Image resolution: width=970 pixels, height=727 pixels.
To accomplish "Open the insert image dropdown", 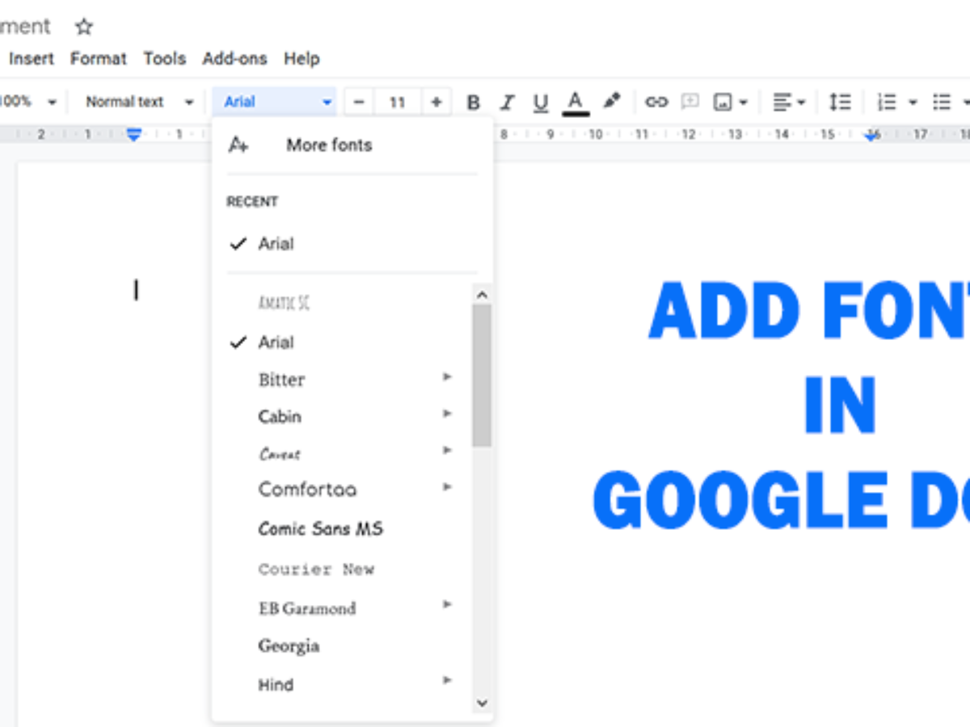I will [730, 103].
